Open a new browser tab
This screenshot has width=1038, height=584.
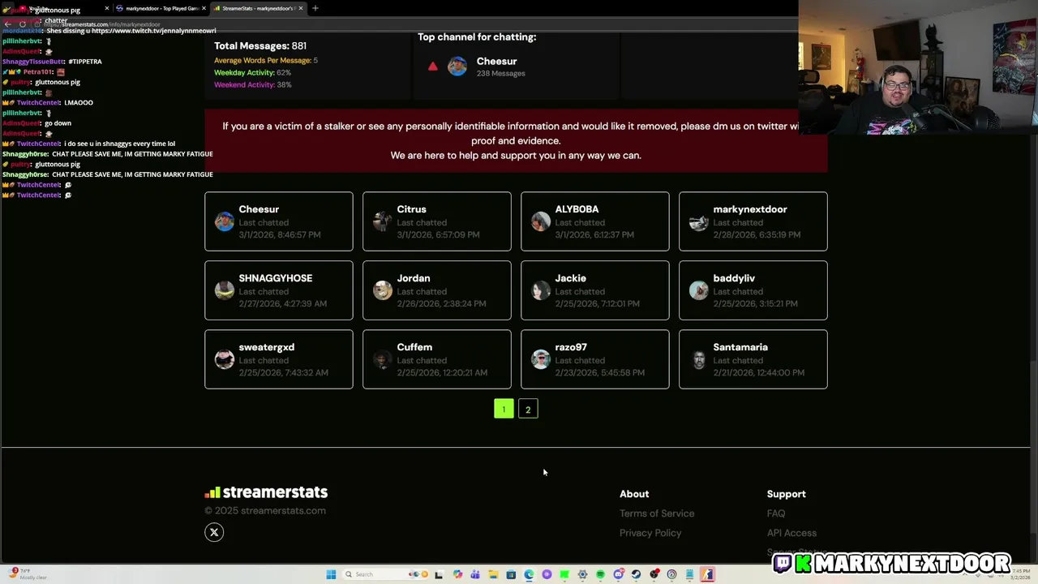[315, 8]
